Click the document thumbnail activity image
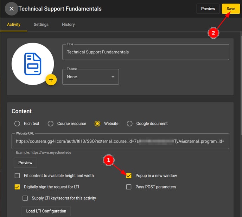Screen dimensions: 242x217 point(33,64)
